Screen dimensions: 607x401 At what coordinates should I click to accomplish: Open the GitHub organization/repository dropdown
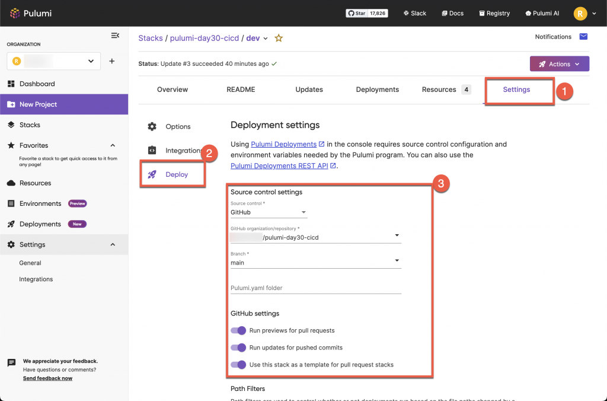[315, 237]
